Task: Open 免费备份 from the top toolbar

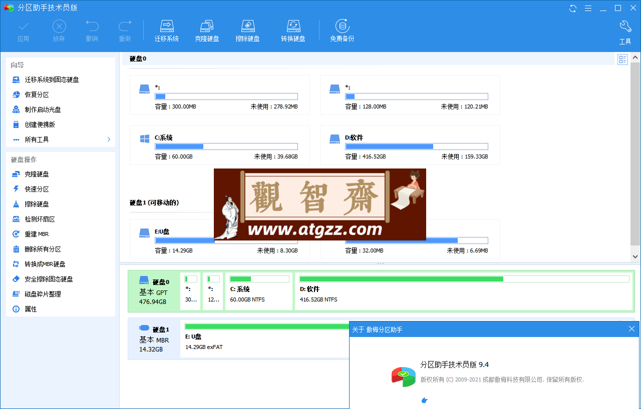Action: [342, 31]
